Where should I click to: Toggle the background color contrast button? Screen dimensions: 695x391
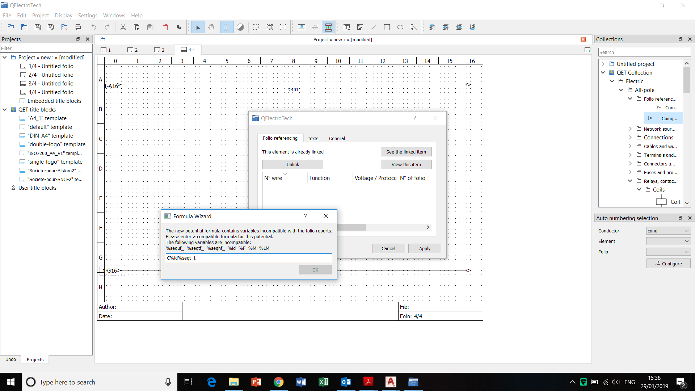(x=240, y=27)
